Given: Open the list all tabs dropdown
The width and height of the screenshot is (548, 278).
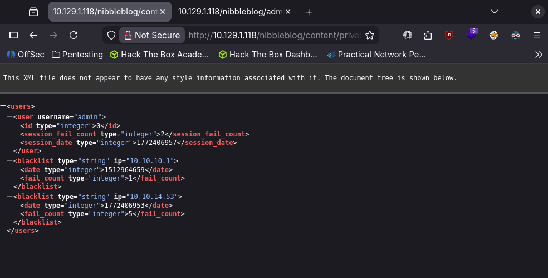Looking at the screenshot, I should click(494, 12).
